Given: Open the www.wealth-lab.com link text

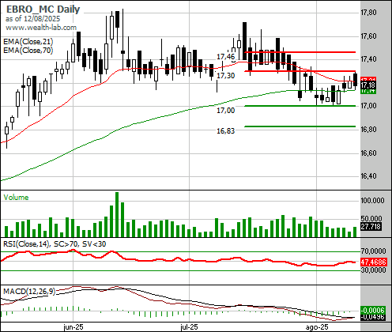Looking at the screenshot, I should point(41,28).
